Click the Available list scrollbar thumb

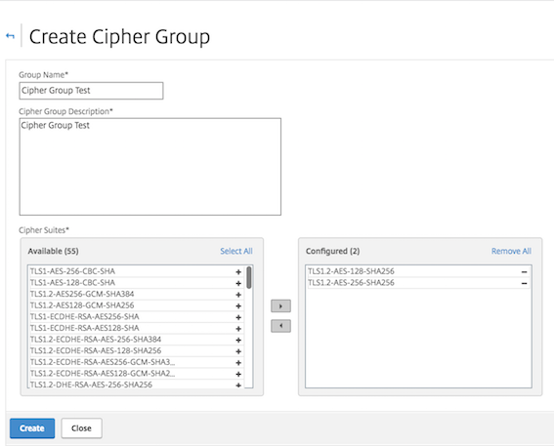pyautogui.click(x=249, y=278)
